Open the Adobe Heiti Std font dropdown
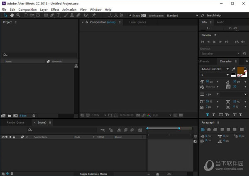This screenshot has width=249, height=176. (215, 69)
